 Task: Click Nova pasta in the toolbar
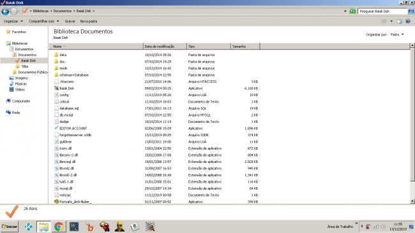(x=88, y=22)
